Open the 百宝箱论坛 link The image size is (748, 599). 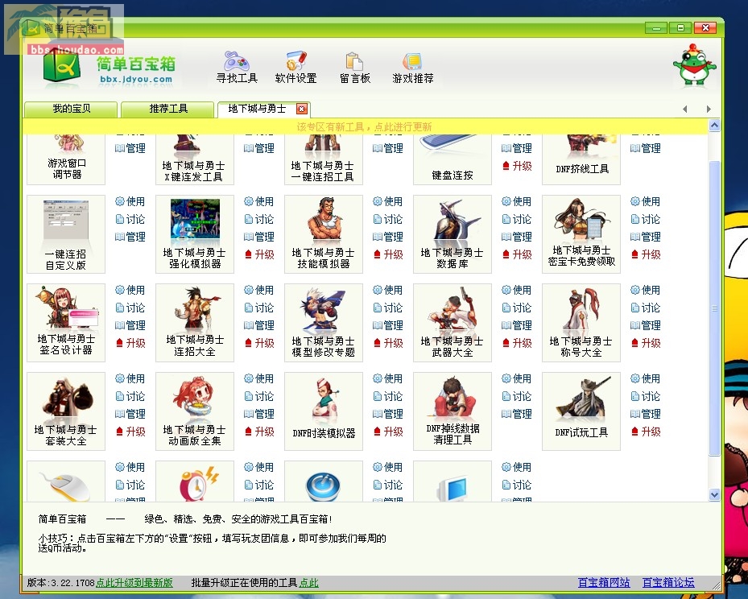click(x=668, y=583)
